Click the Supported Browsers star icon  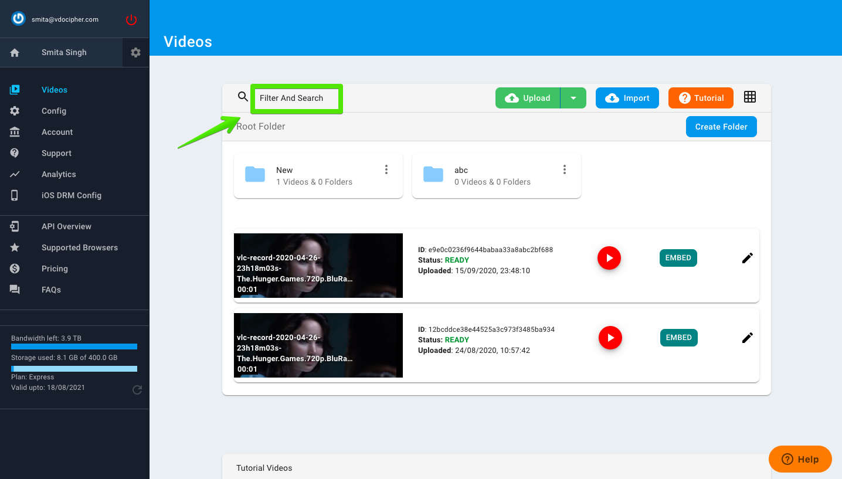15,247
